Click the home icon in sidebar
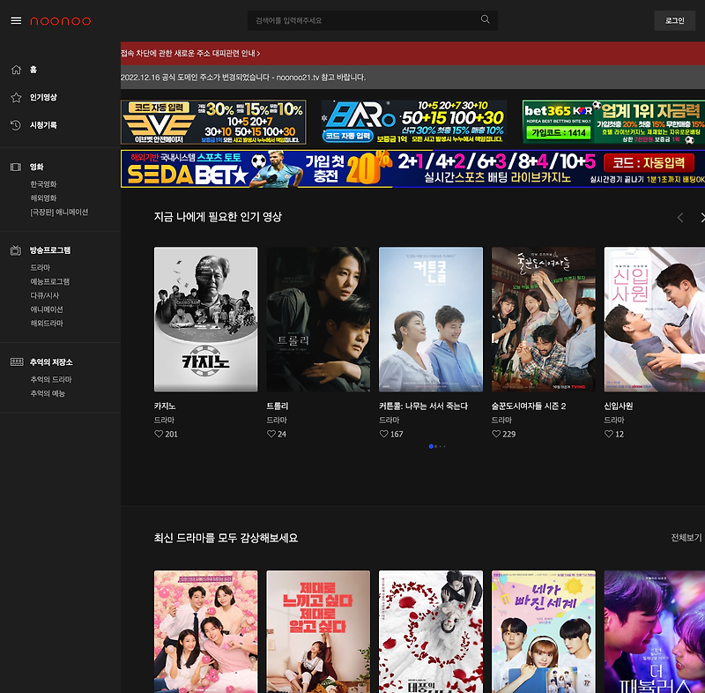 click(16, 70)
